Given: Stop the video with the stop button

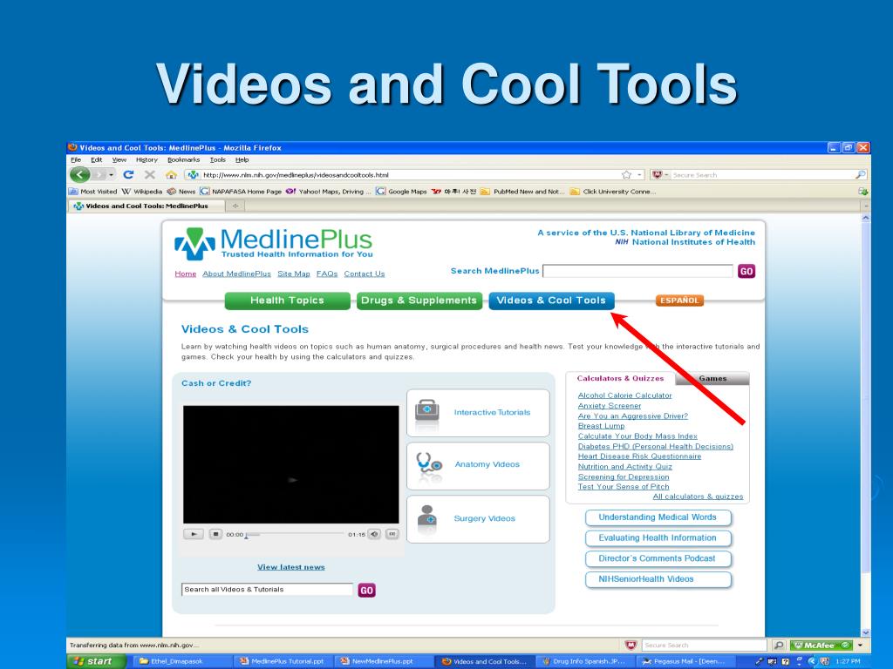Looking at the screenshot, I should (215, 534).
